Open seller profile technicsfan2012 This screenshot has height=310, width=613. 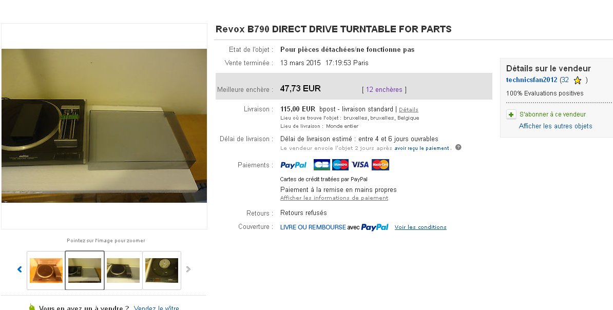531,80
